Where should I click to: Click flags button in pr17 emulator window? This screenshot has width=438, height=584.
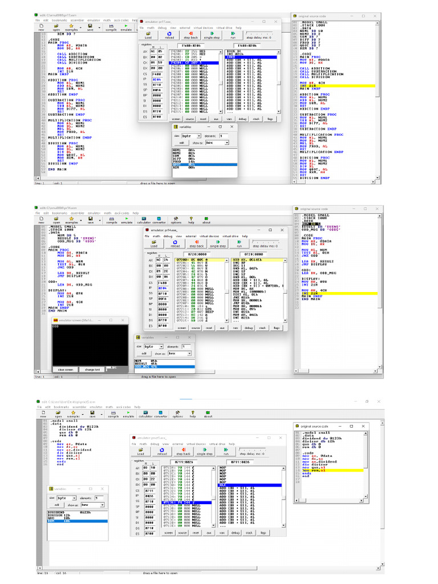pos(270,119)
